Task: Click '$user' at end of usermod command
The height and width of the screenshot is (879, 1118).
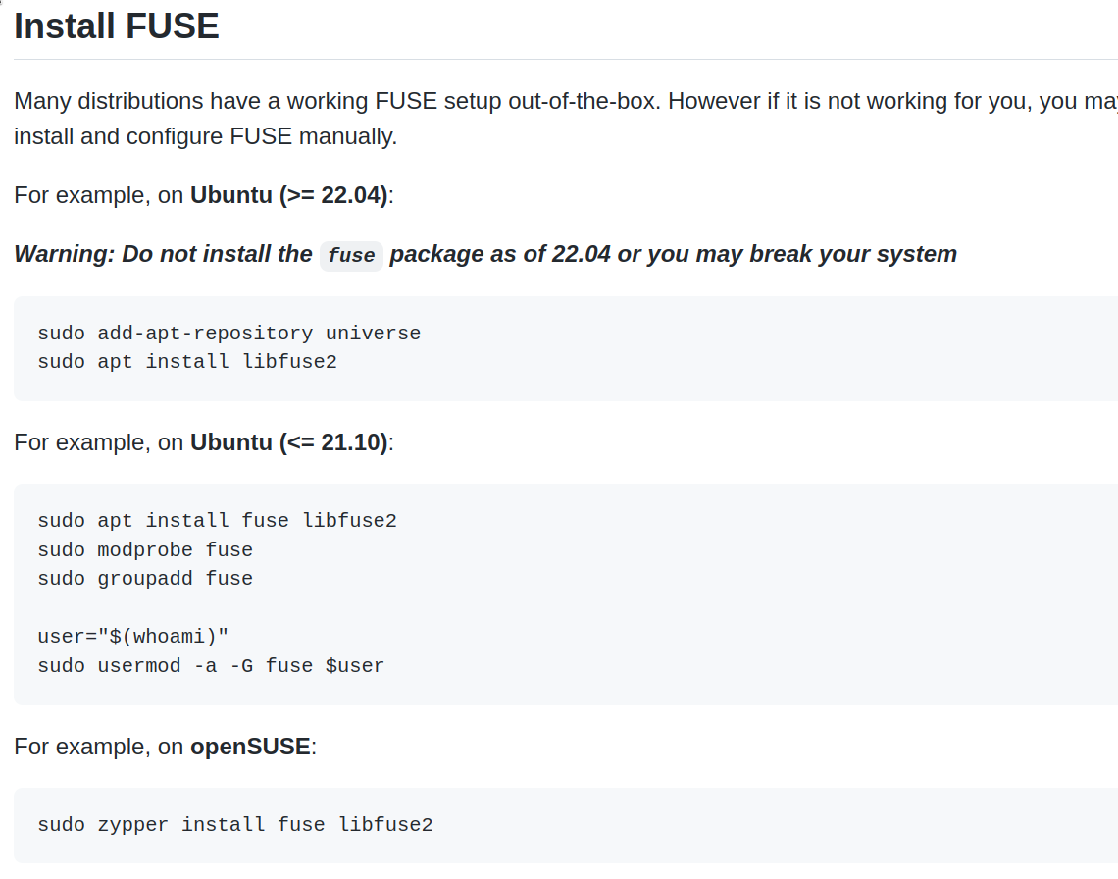Action: (354, 665)
